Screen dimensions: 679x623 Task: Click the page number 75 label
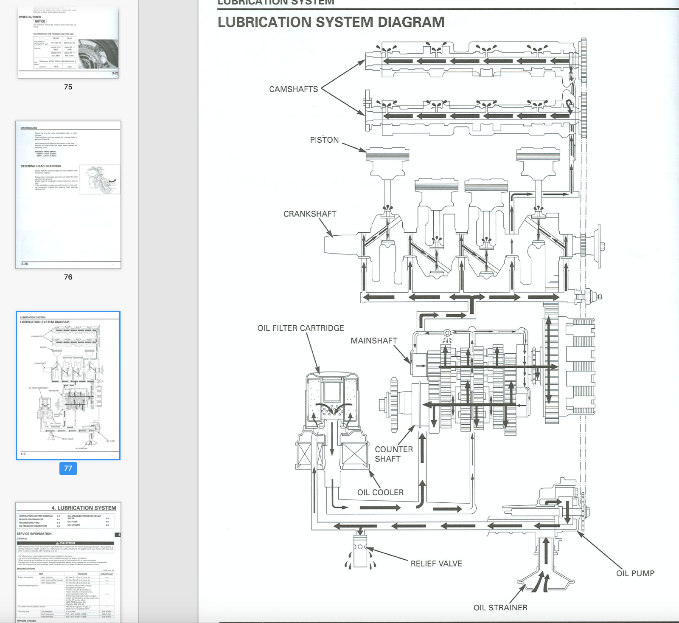point(68,87)
